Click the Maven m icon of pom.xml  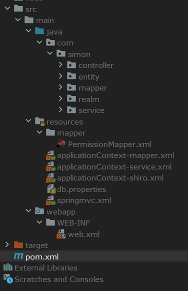click(x=18, y=256)
